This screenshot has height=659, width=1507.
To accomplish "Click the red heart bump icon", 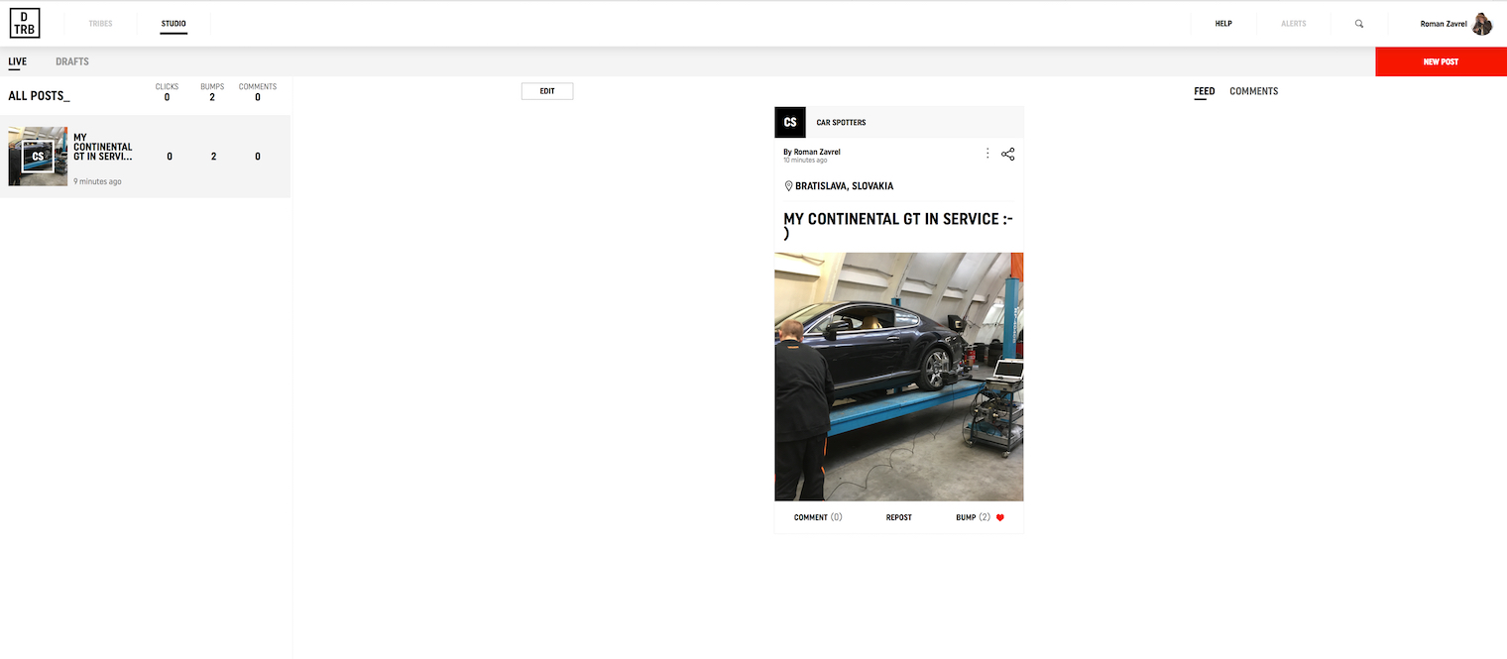I will 1000,517.
